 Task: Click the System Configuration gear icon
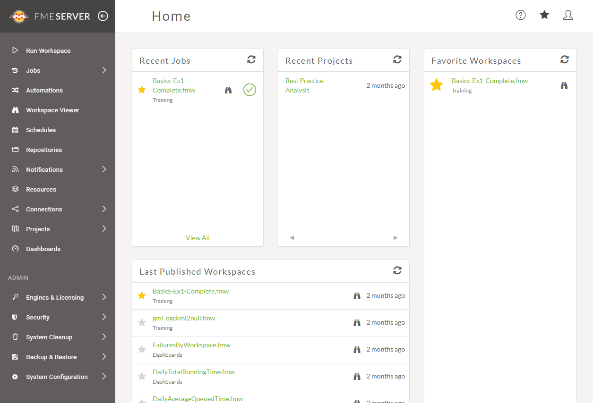pyautogui.click(x=15, y=377)
